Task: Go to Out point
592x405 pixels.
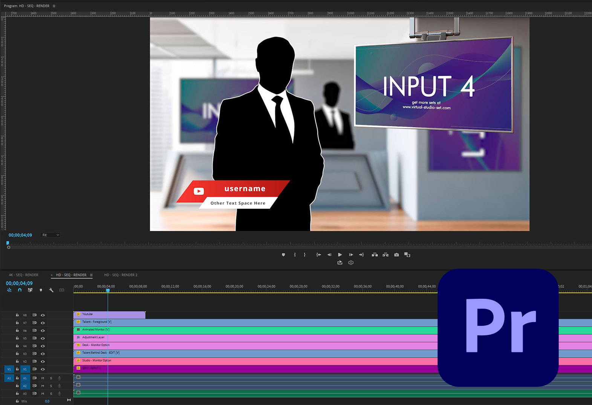Action: coord(361,255)
